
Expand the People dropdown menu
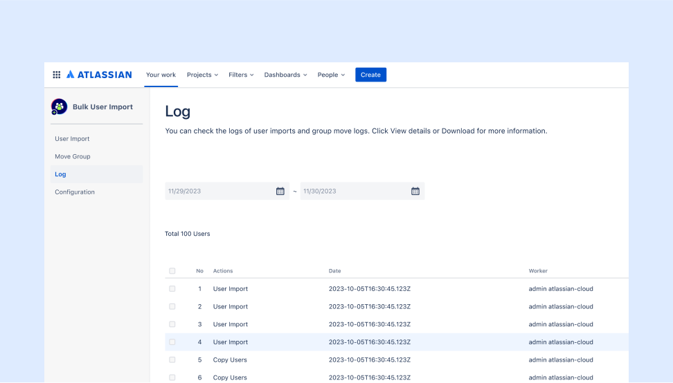tap(332, 75)
